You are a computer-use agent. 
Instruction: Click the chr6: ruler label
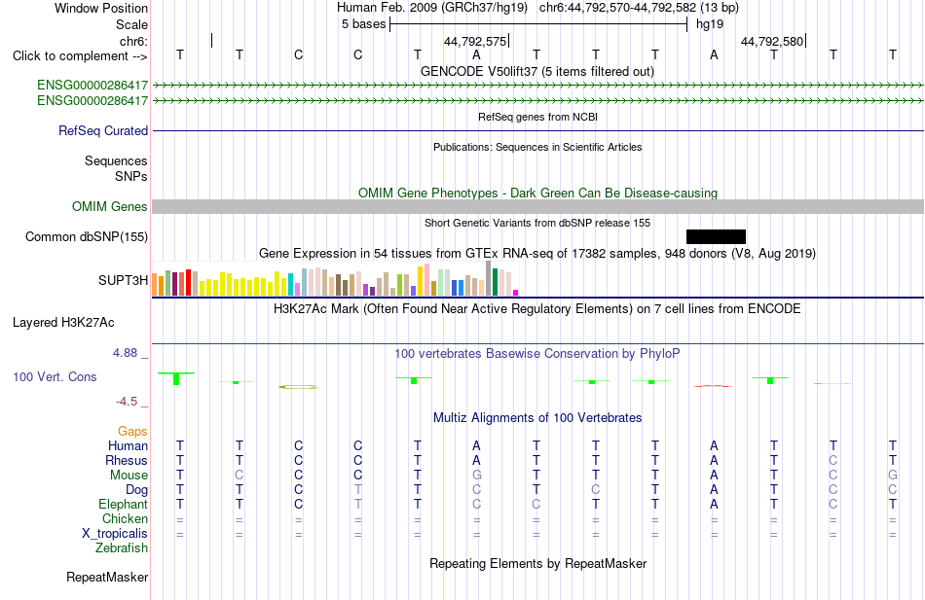[x=133, y=41]
